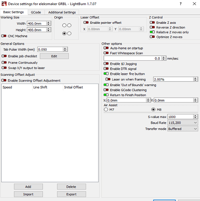The height and width of the screenshot is (201, 200).
Task: Toggle Return to Finish Position
Action: pyautogui.click(x=106, y=95)
